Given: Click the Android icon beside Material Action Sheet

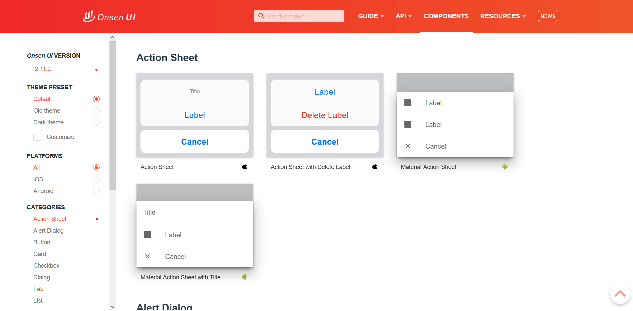Looking at the screenshot, I should [505, 166].
